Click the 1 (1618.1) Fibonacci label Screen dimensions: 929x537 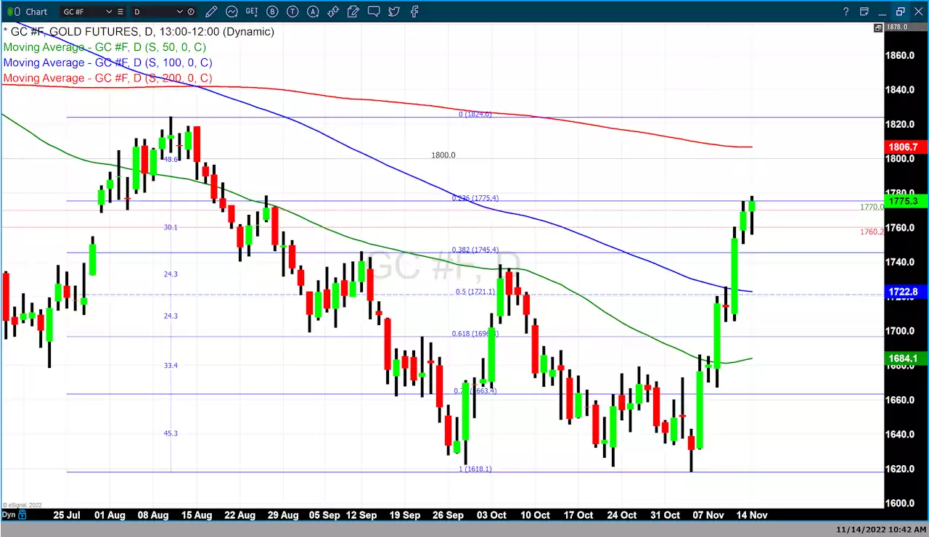pos(475,469)
